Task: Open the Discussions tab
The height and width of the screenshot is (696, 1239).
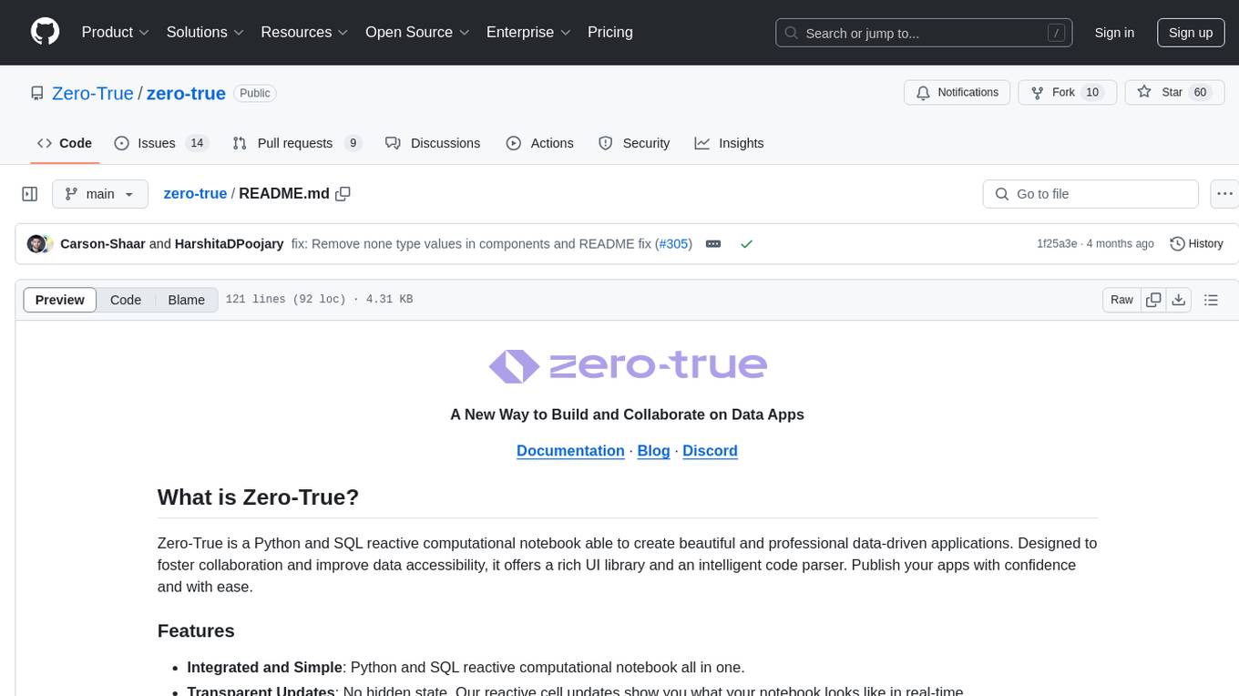Action: (433, 143)
